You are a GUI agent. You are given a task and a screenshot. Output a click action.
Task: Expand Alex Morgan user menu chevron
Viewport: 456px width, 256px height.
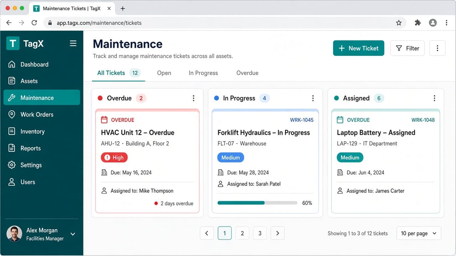tap(73, 234)
